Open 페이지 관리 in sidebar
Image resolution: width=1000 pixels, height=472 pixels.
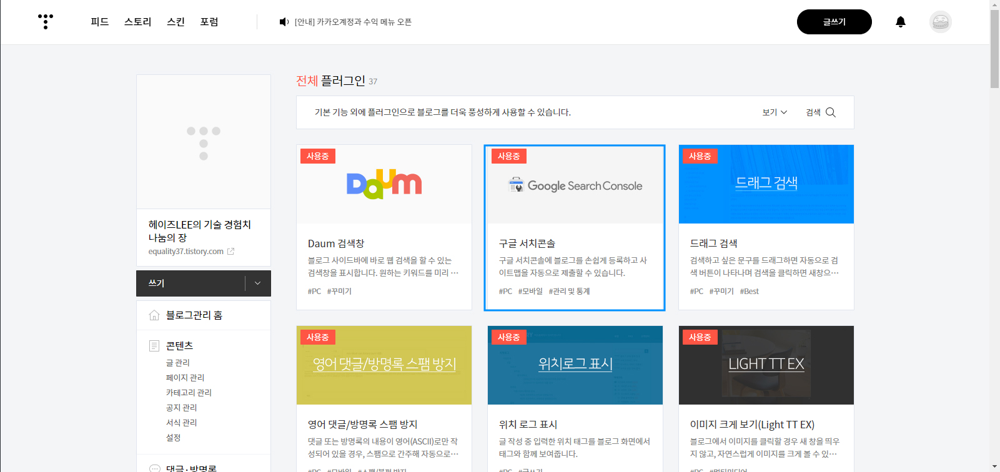pyautogui.click(x=185, y=378)
